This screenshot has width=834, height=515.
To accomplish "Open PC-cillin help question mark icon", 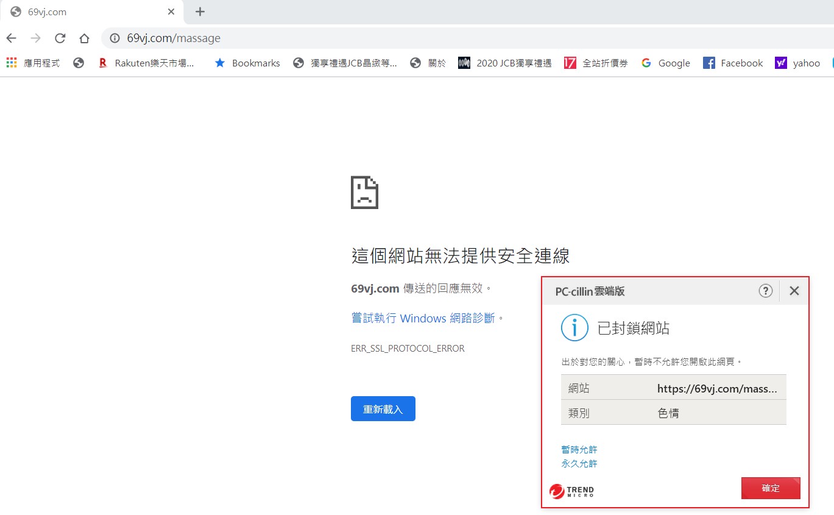I will coord(765,291).
